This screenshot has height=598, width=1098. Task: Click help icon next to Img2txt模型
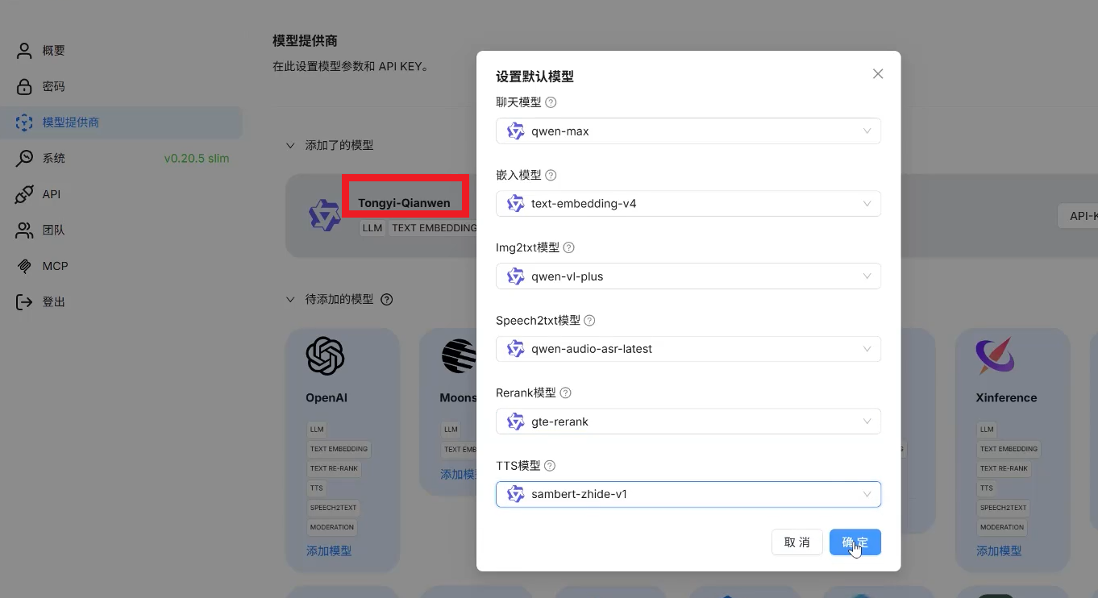(x=568, y=247)
